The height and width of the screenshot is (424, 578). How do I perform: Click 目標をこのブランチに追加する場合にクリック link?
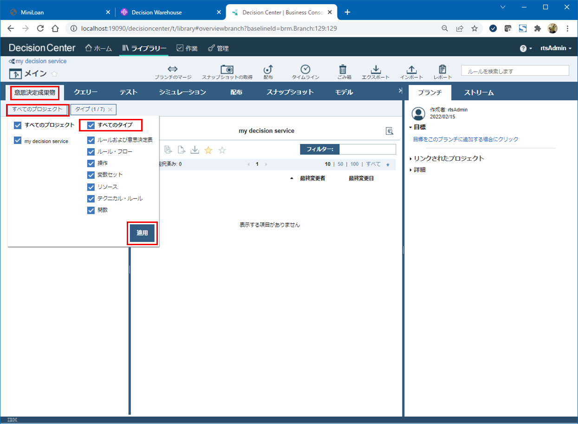(x=466, y=139)
